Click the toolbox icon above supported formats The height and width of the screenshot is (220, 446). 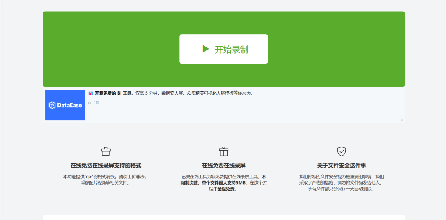point(106,151)
